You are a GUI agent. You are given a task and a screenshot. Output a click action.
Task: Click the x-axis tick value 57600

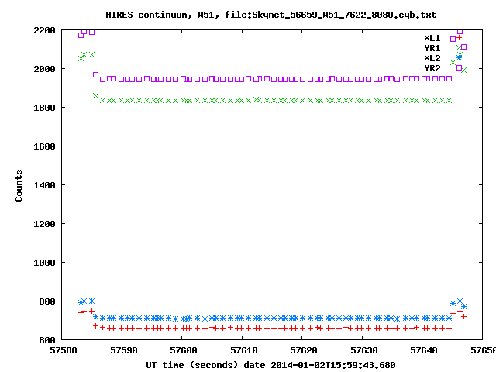tap(184, 350)
